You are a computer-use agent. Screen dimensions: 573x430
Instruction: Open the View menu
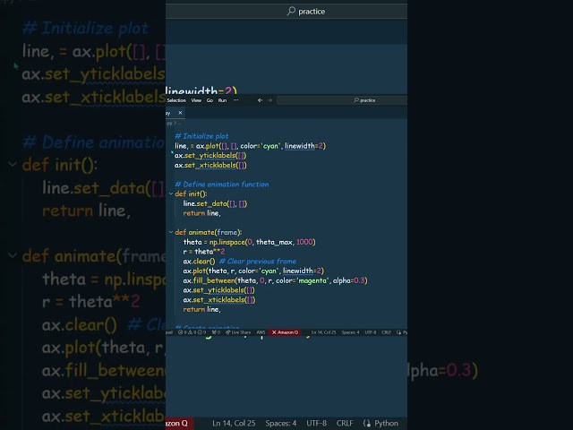(x=196, y=100)
